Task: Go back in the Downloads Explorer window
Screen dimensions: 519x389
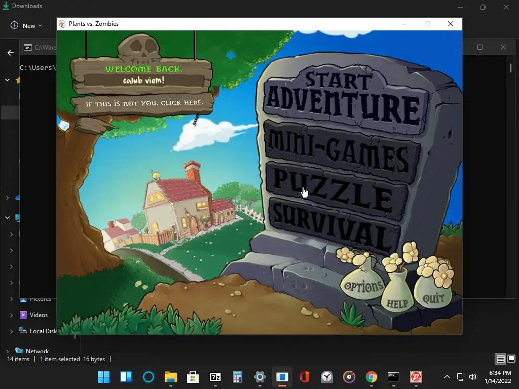Action: [x=11, y=53]
